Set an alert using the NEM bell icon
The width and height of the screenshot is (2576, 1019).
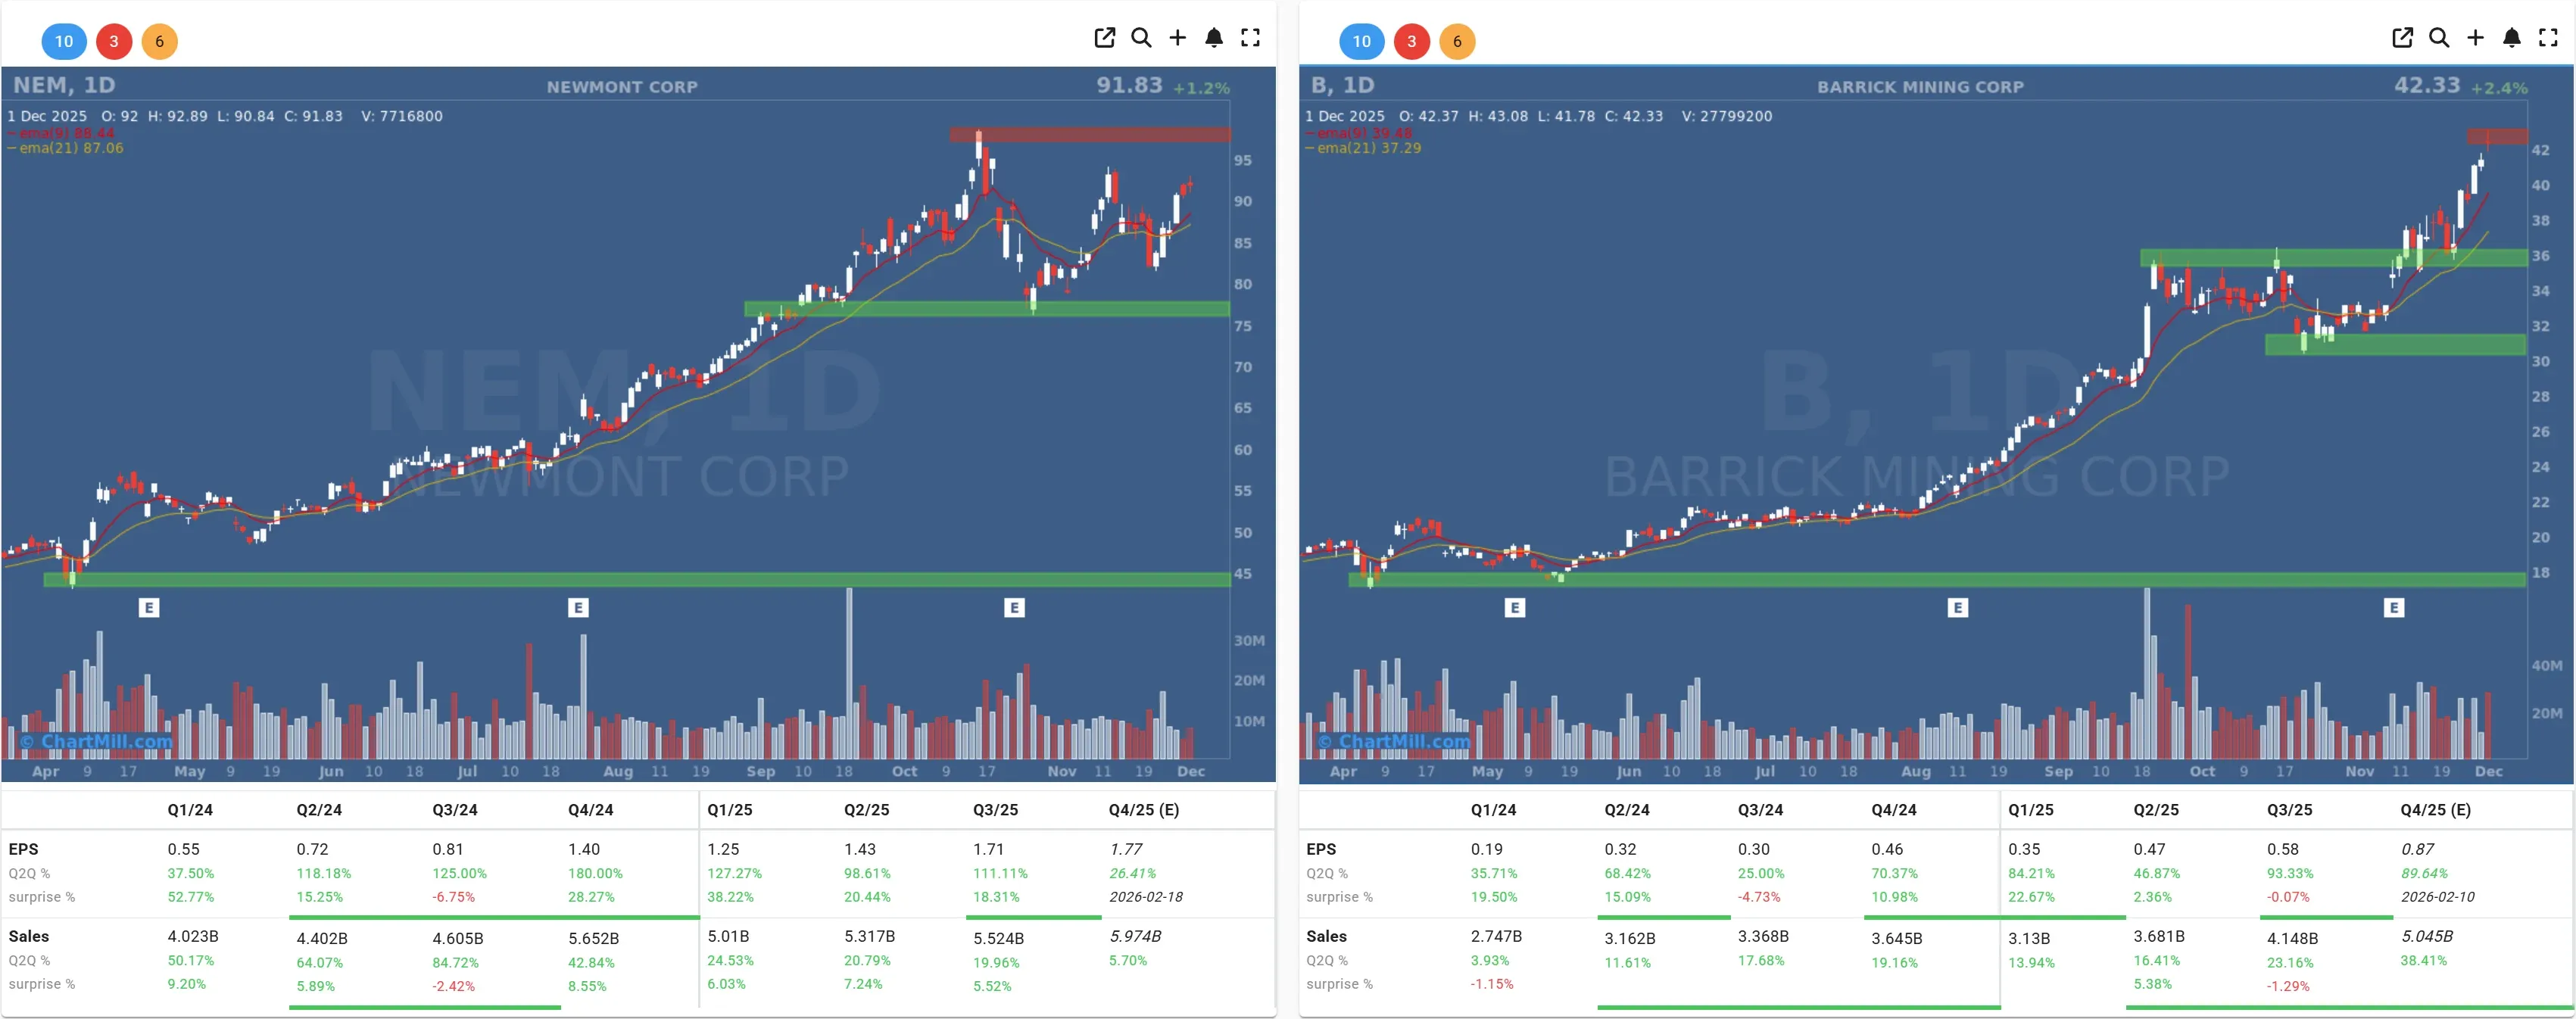coord(1214,38)
